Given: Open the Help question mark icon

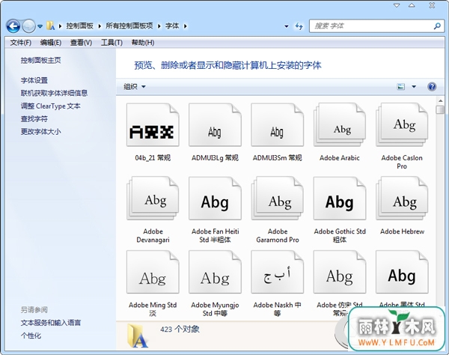Looking at the screenshot, I should tap(432, 87).
